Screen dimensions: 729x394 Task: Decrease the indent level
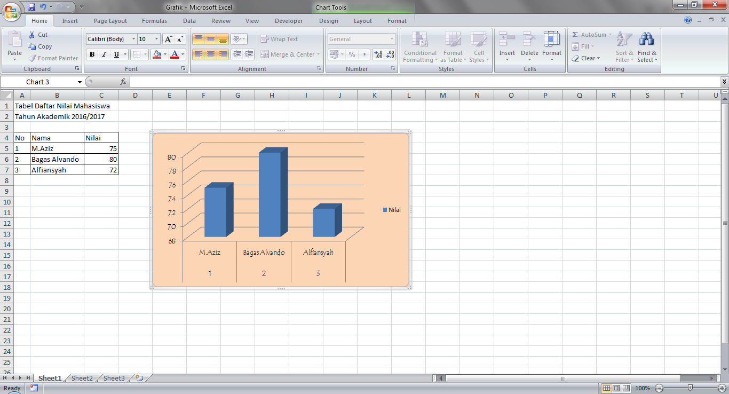tap(236, 54)
